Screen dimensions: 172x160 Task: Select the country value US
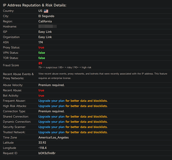pyautogui.click(x=40, y=11)
